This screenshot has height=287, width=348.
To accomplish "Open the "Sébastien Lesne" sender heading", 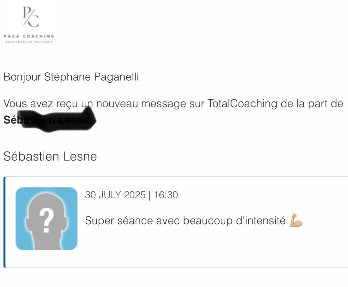I will coord(50,156).
